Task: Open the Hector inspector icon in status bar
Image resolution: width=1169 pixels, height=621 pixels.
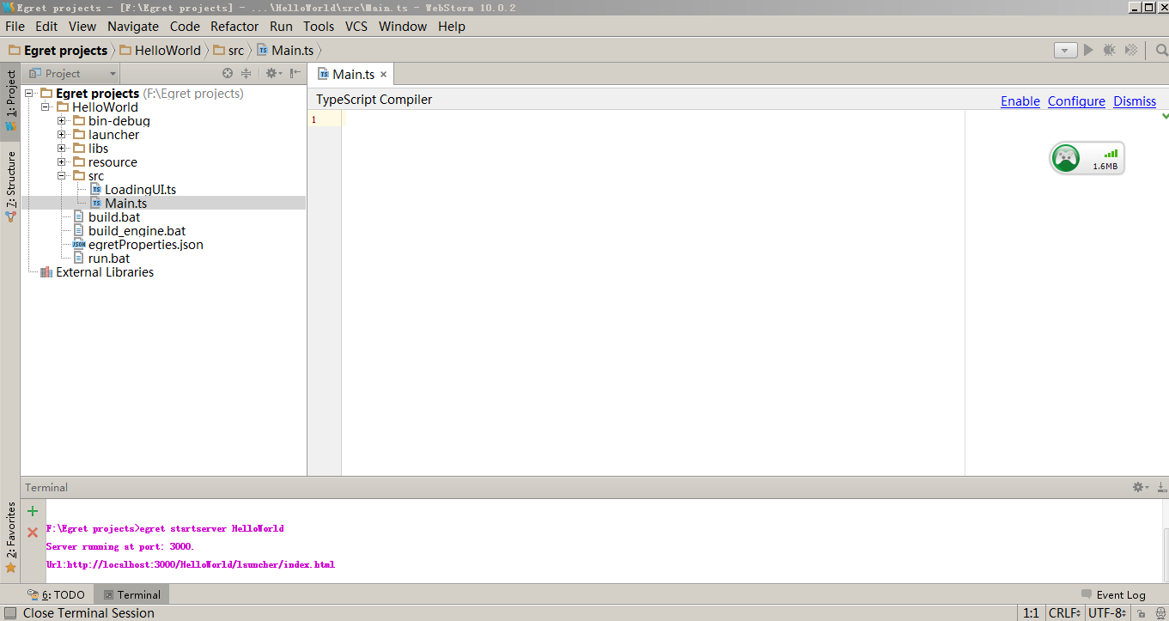Action: [x=1160, y=613]
